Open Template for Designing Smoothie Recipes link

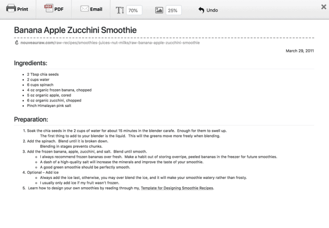pos(177,189)
